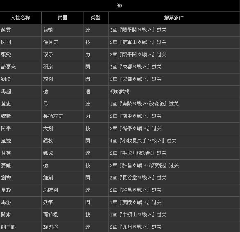Click weapon 妖筆 in 馬岱 row
Screen dimensions: 240x232
(48, 202)
